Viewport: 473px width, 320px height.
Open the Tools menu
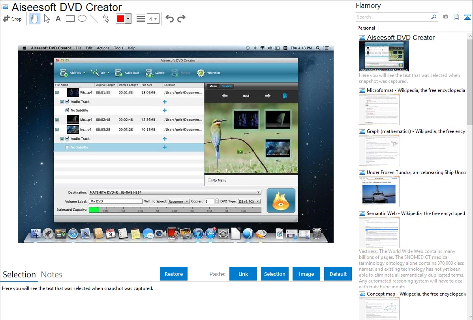[x=118, y=48]
